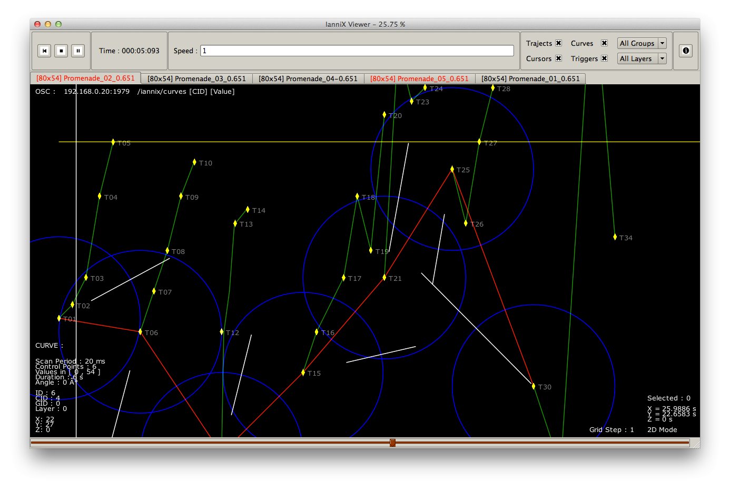This screenshot has width=730, height=490.
Task: Open the info button in the toolbar
Action: point(686,51)
